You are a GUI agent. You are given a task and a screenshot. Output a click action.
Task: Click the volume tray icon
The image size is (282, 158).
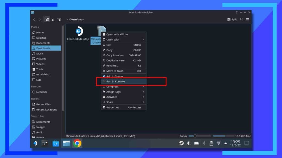189,143
